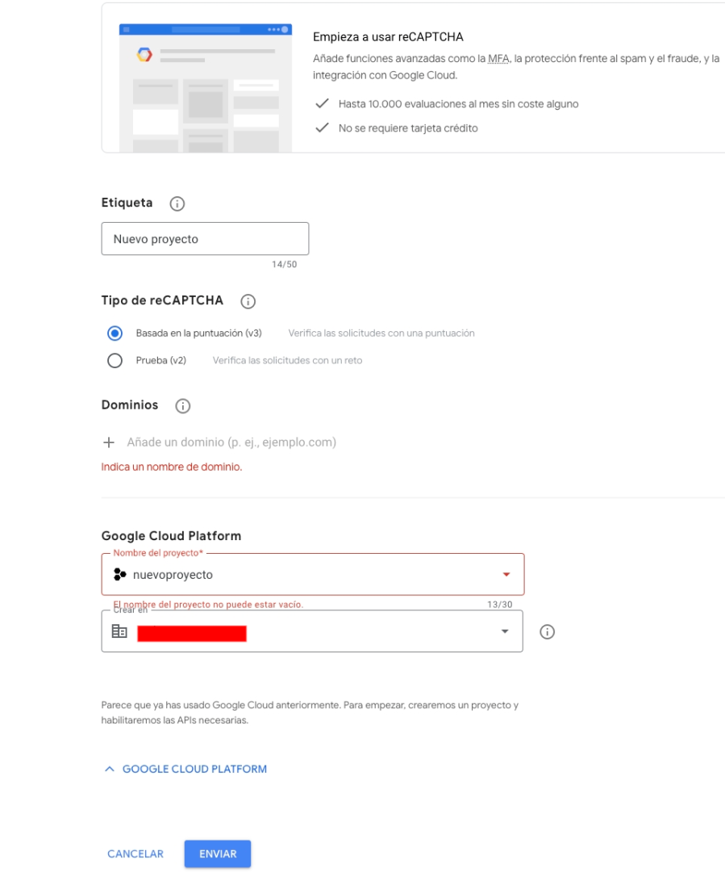The width and height of the screenshot is (725, 872).
Task: Click the organization building icon in Crear en
Action: pos(119,631)
